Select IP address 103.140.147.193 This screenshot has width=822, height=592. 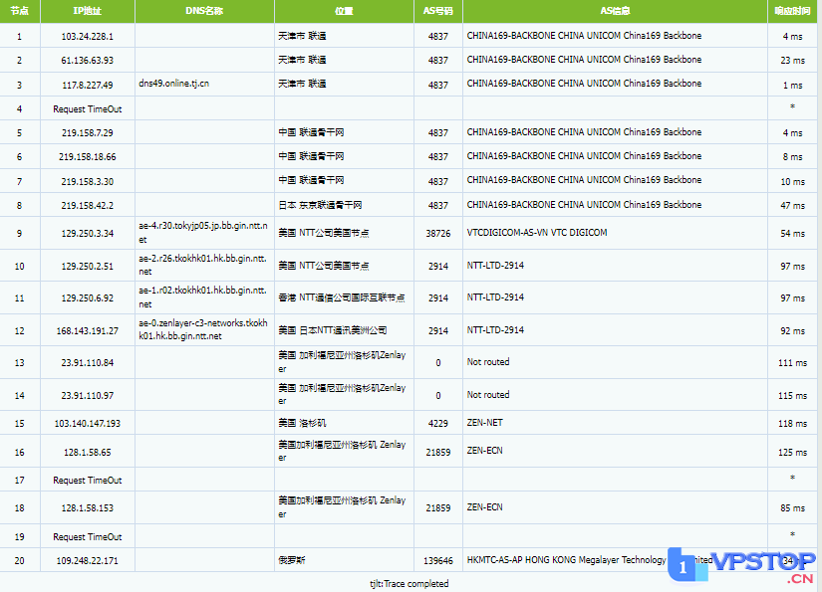(88, 424)
